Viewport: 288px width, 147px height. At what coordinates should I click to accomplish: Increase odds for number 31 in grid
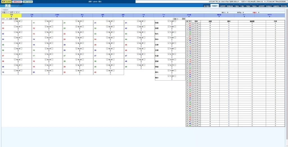coord(107,21)
